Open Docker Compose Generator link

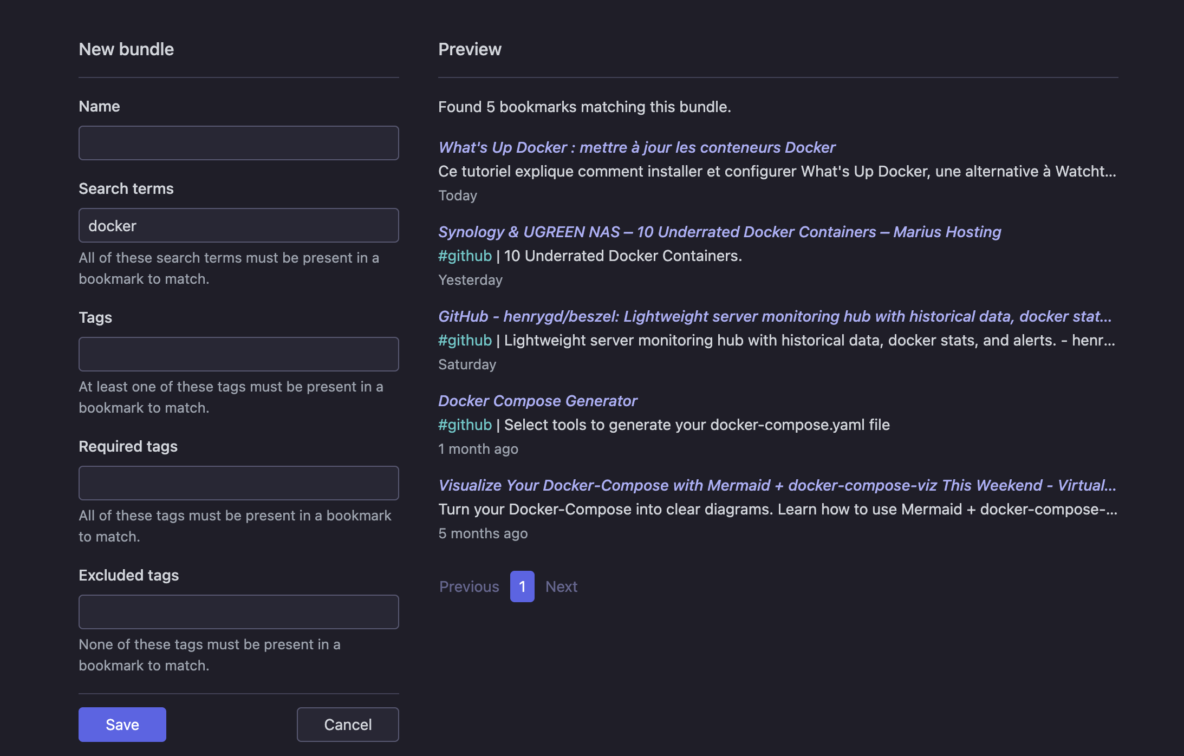pyautogui.click(x=537, y=401)
